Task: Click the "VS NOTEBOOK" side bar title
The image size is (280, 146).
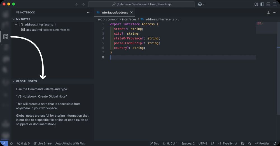Action: coord(25,13)
